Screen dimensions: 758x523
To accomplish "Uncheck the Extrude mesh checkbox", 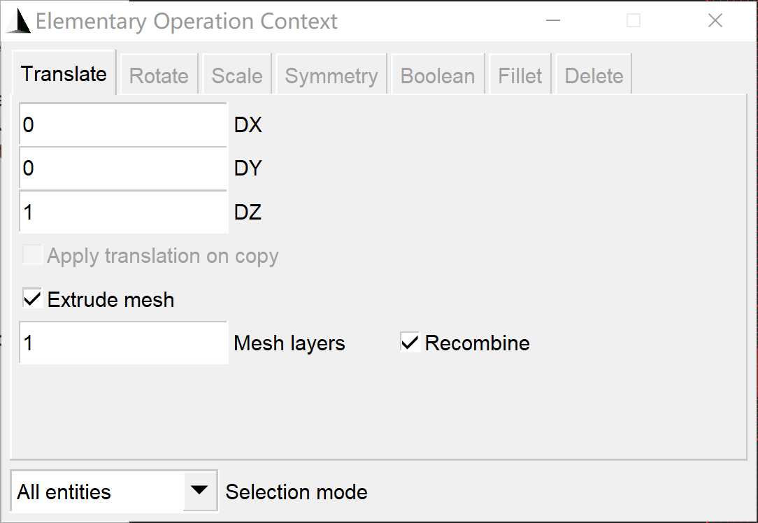I will [x=32, y=299].
